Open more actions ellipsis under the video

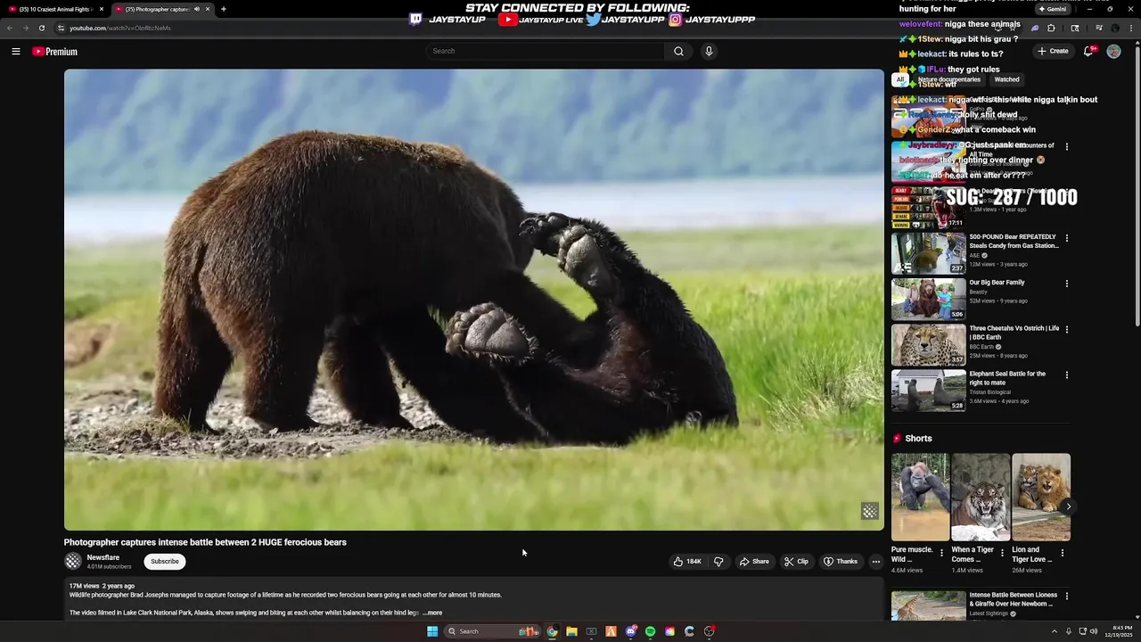point(875,562)
